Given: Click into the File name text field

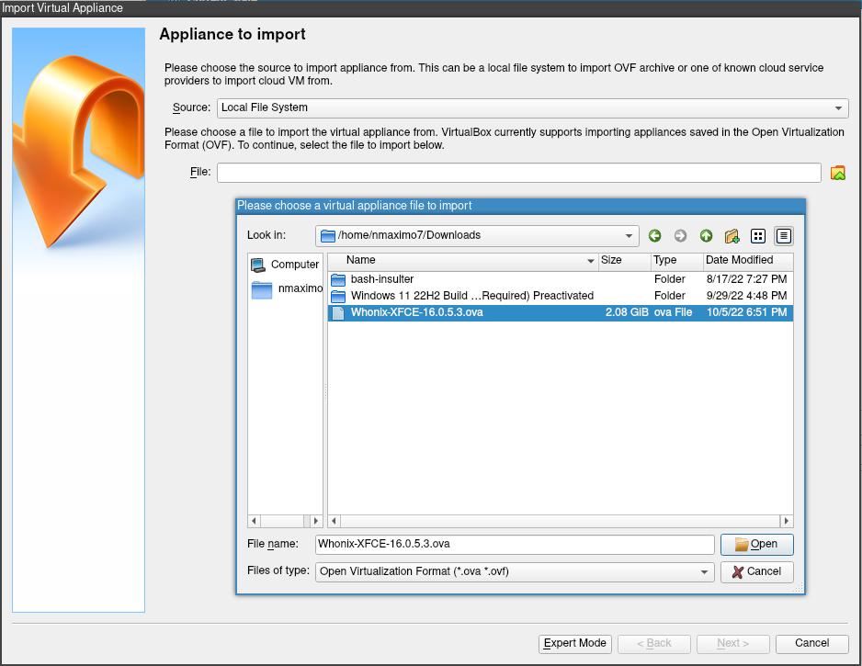Looking at the screenshot, I should click(x=515, y=544).
